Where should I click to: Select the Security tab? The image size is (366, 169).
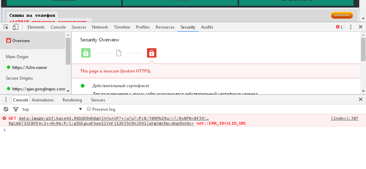click(188, 27)
